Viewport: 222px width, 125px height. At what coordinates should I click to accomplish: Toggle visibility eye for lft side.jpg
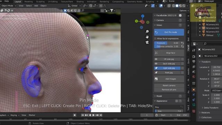156,59
